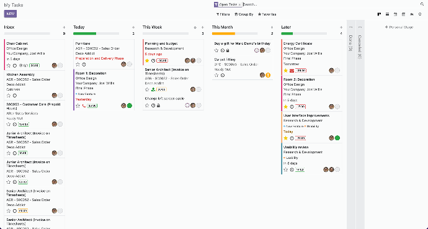Open settings gear on This Week column
The image size is (428, 229).
(x=195, y=27)
